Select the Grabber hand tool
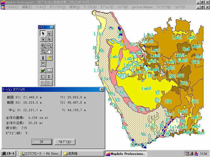The height and width of the screenshot is (157, 210). point(49,51)
